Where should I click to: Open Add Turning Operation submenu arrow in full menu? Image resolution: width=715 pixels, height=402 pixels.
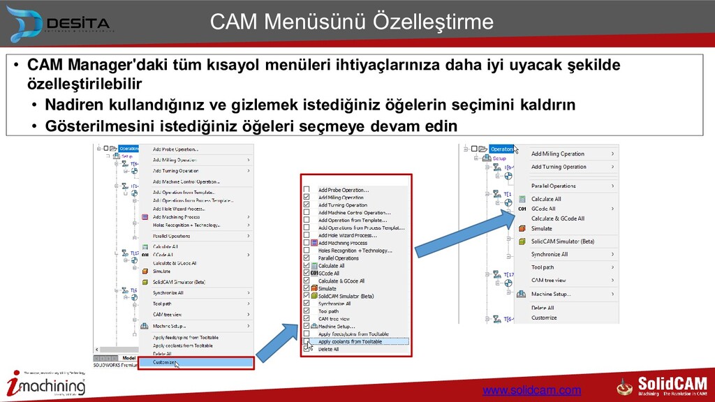tap(249, 171)
